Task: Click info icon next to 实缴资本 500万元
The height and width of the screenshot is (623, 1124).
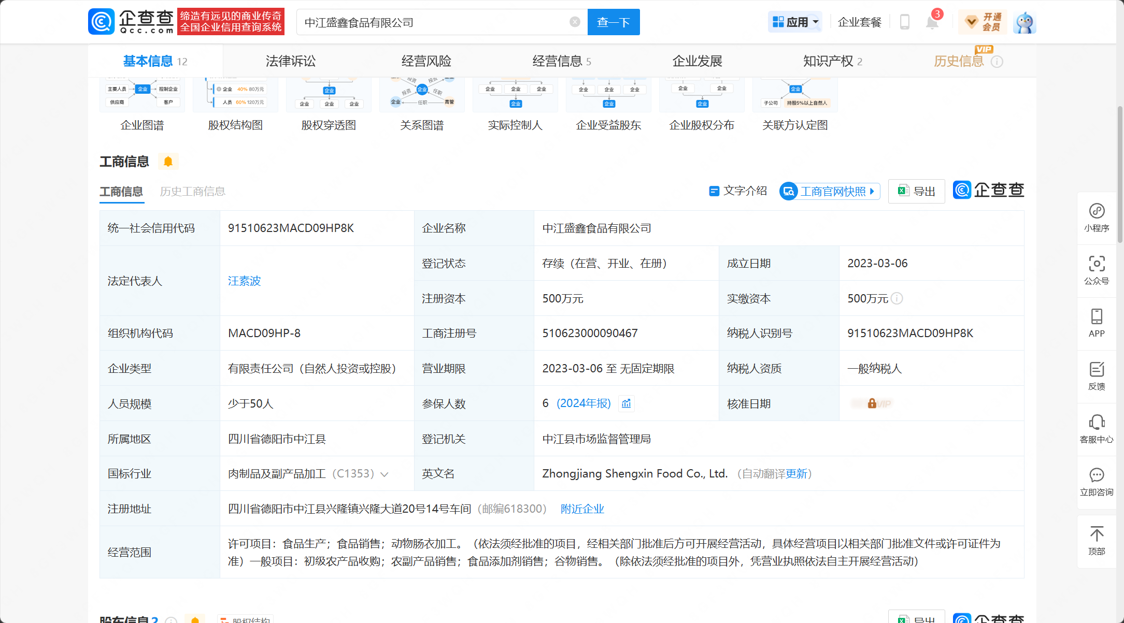Action: click(x=897, y=298)
